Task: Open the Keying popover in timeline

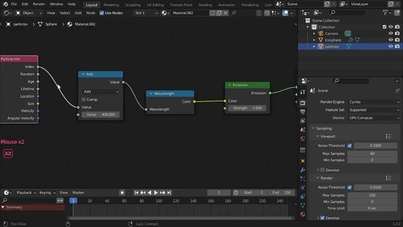Action: point(47,192)
